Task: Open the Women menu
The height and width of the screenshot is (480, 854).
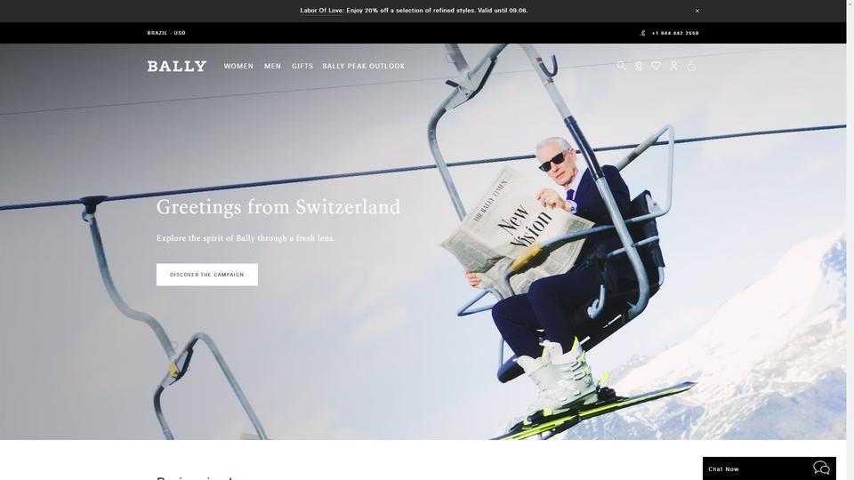Action: click(238, 67)
